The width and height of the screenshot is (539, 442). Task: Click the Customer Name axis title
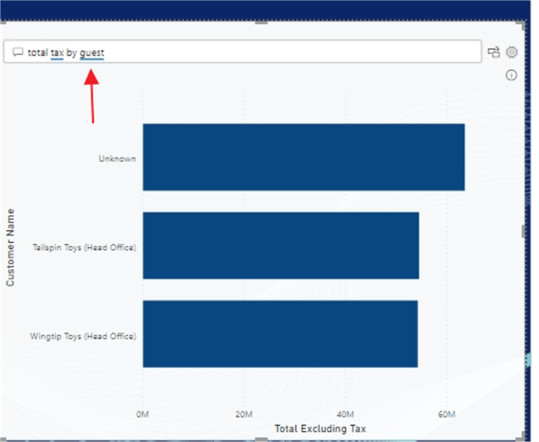click(10, 247)
